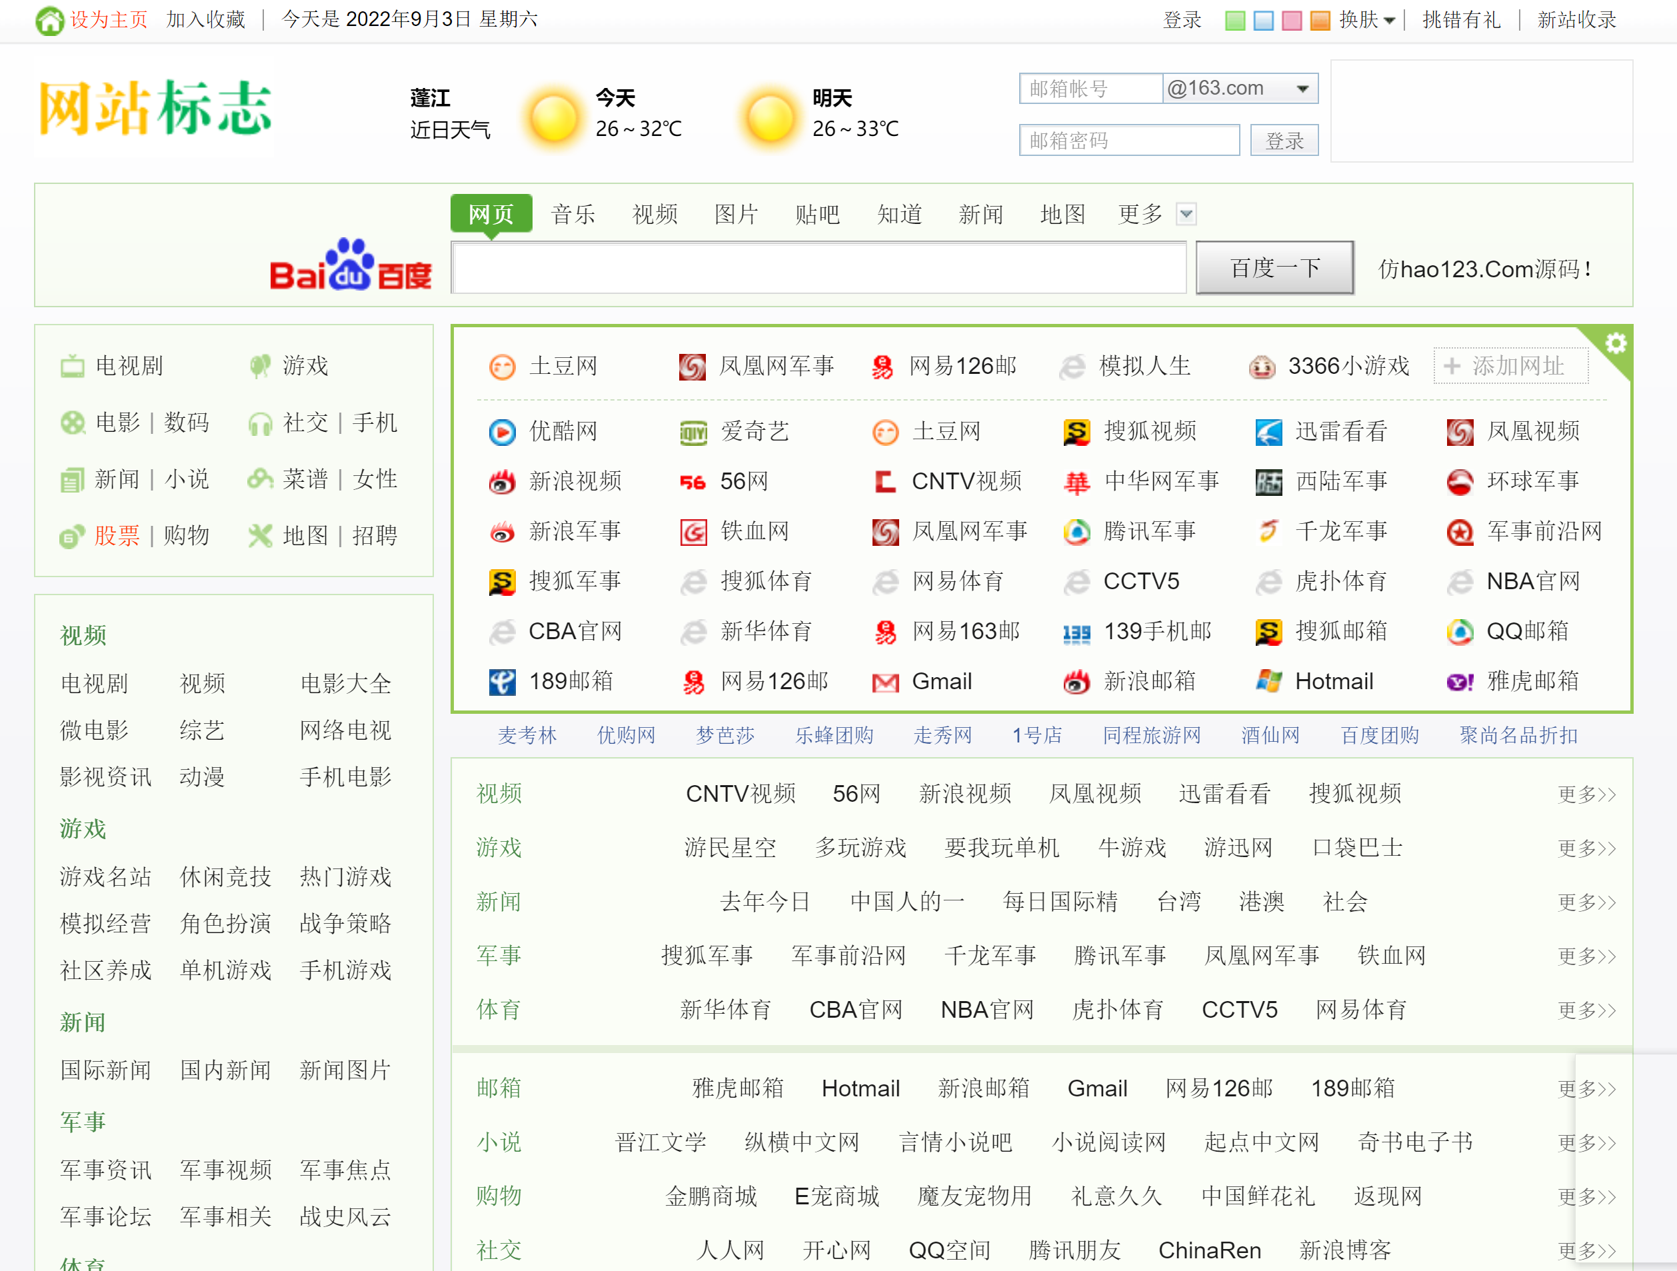
Task: Click the green home icon at top
Action: point(50,20)
